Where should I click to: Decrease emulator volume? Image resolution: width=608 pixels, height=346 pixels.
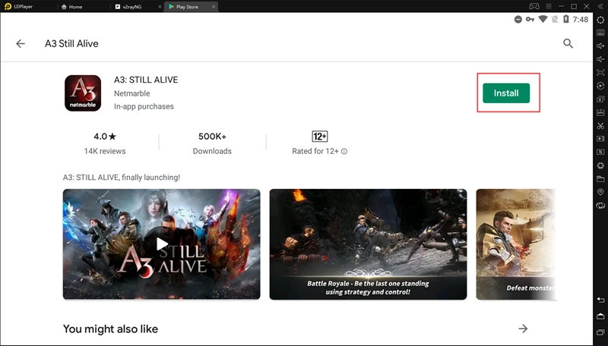[x=600, y=59]
